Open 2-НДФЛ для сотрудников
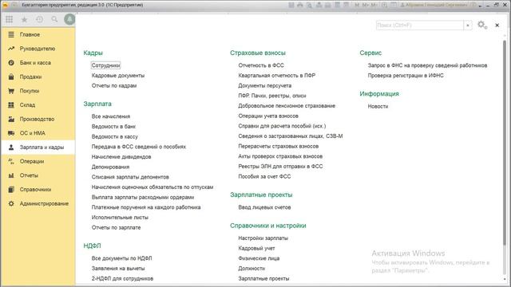511x287 pixels. [x=122, y=278]
